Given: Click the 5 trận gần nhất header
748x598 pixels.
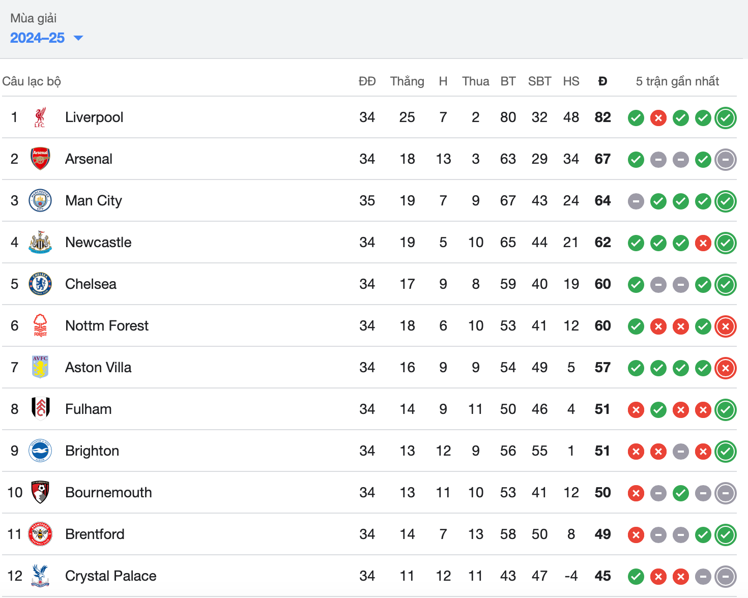Looking at the screenshot, I should coord(677,81).
